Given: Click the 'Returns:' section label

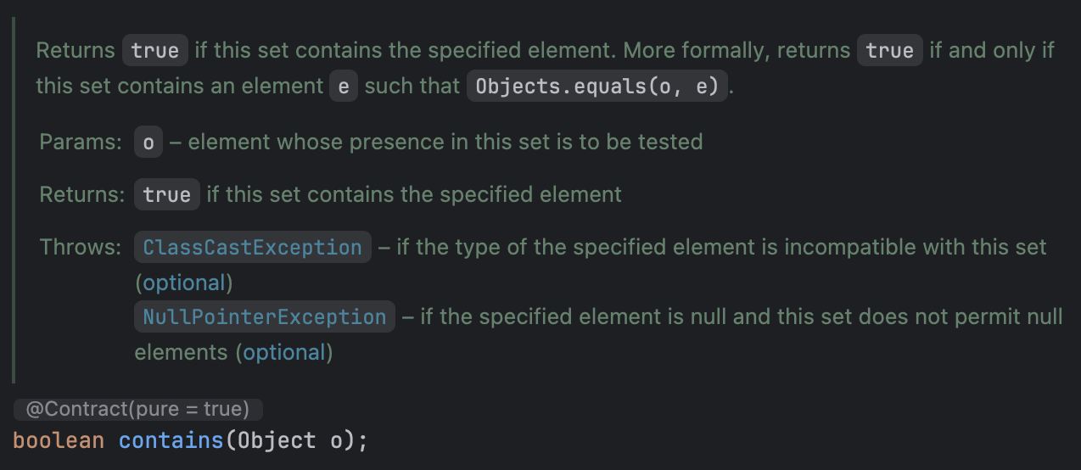Looking at the screenshot, I should tap(82, 194).
